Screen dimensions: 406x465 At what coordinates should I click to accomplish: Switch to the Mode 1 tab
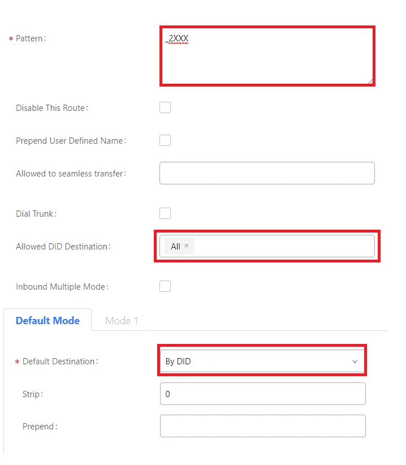click(122, 321)
